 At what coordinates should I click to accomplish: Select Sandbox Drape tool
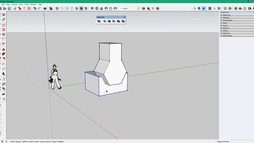[x=245, y=8]
